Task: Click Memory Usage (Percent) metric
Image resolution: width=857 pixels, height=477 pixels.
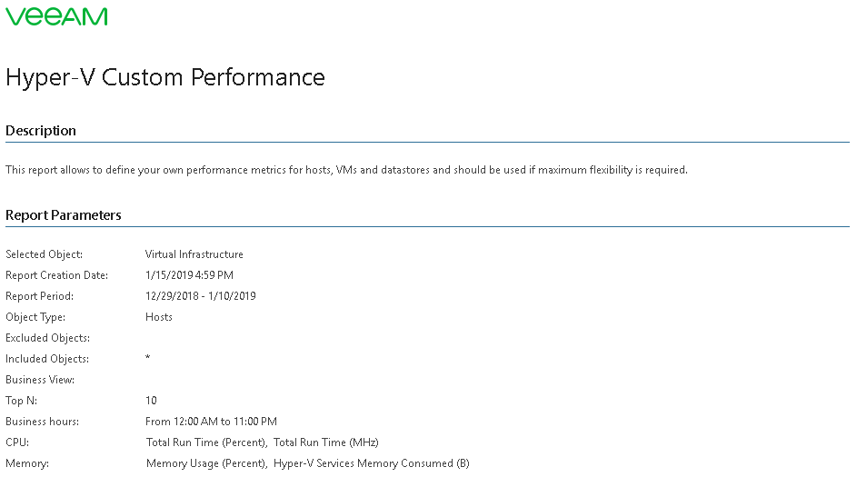Action: coord(206,463)
